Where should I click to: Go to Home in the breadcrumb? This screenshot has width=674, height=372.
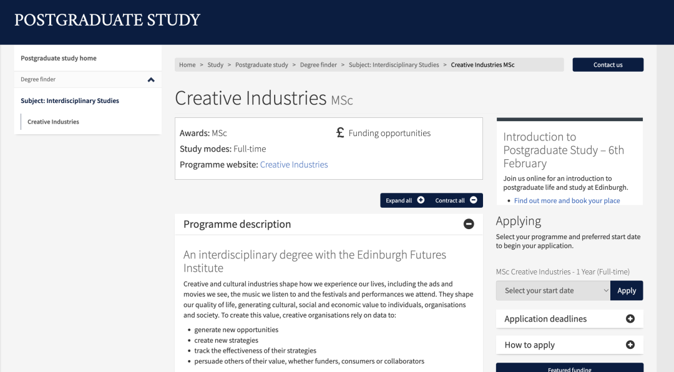(x=187, y=65)
